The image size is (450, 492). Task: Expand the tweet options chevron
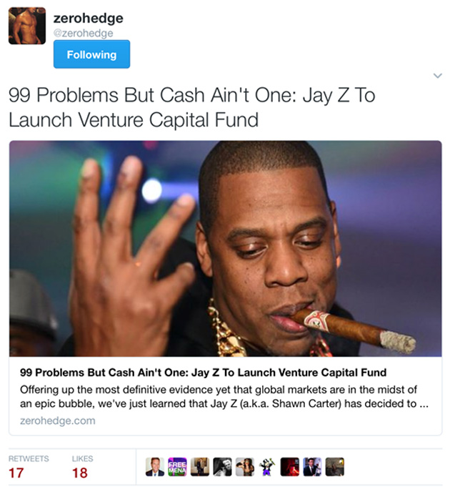click(x=437, y=76)
